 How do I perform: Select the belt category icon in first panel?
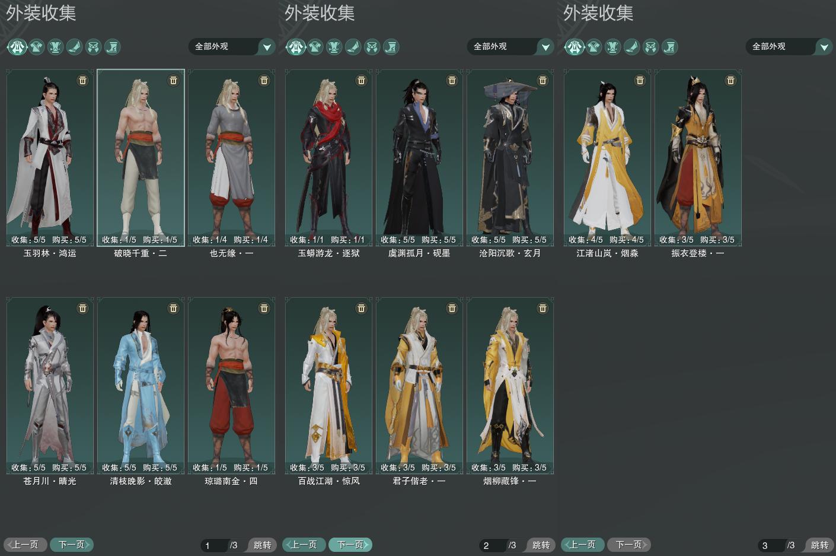(x=93, y=46)
